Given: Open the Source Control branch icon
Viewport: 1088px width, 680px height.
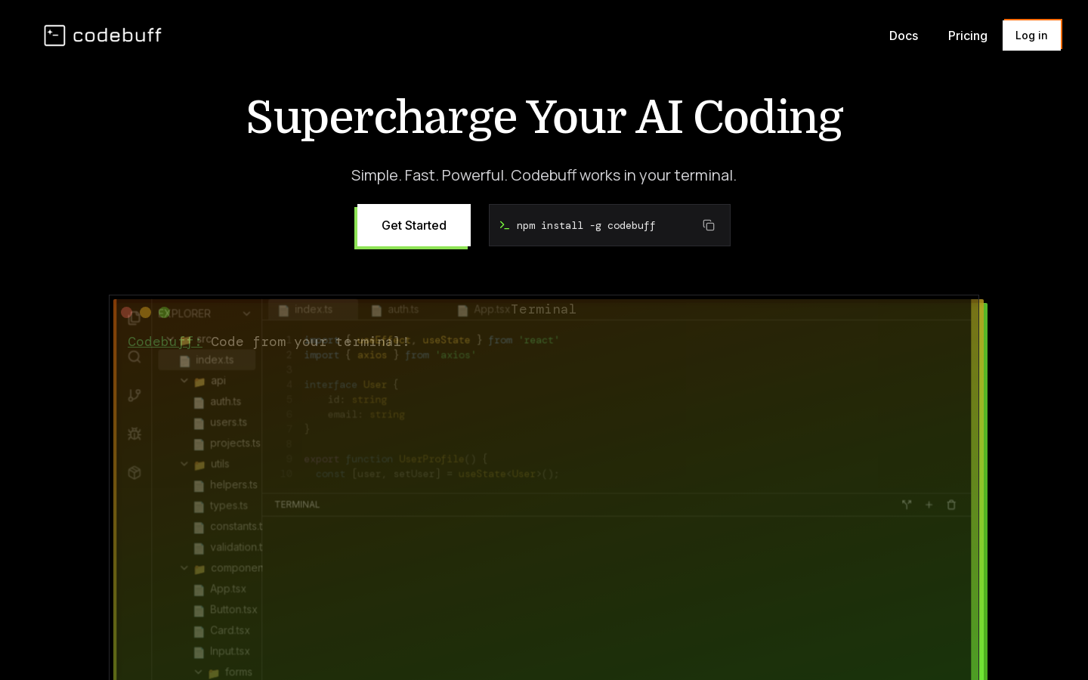Looking at the screenshot, I should coord(134,395).
